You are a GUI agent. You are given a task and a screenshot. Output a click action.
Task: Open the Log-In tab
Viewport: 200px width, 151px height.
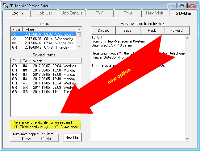click(x=17, y=13)
